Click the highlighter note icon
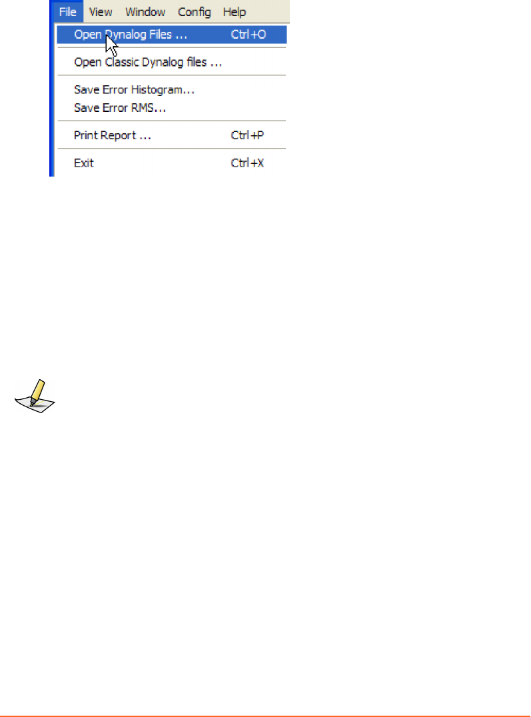 [x=35, y=396]
